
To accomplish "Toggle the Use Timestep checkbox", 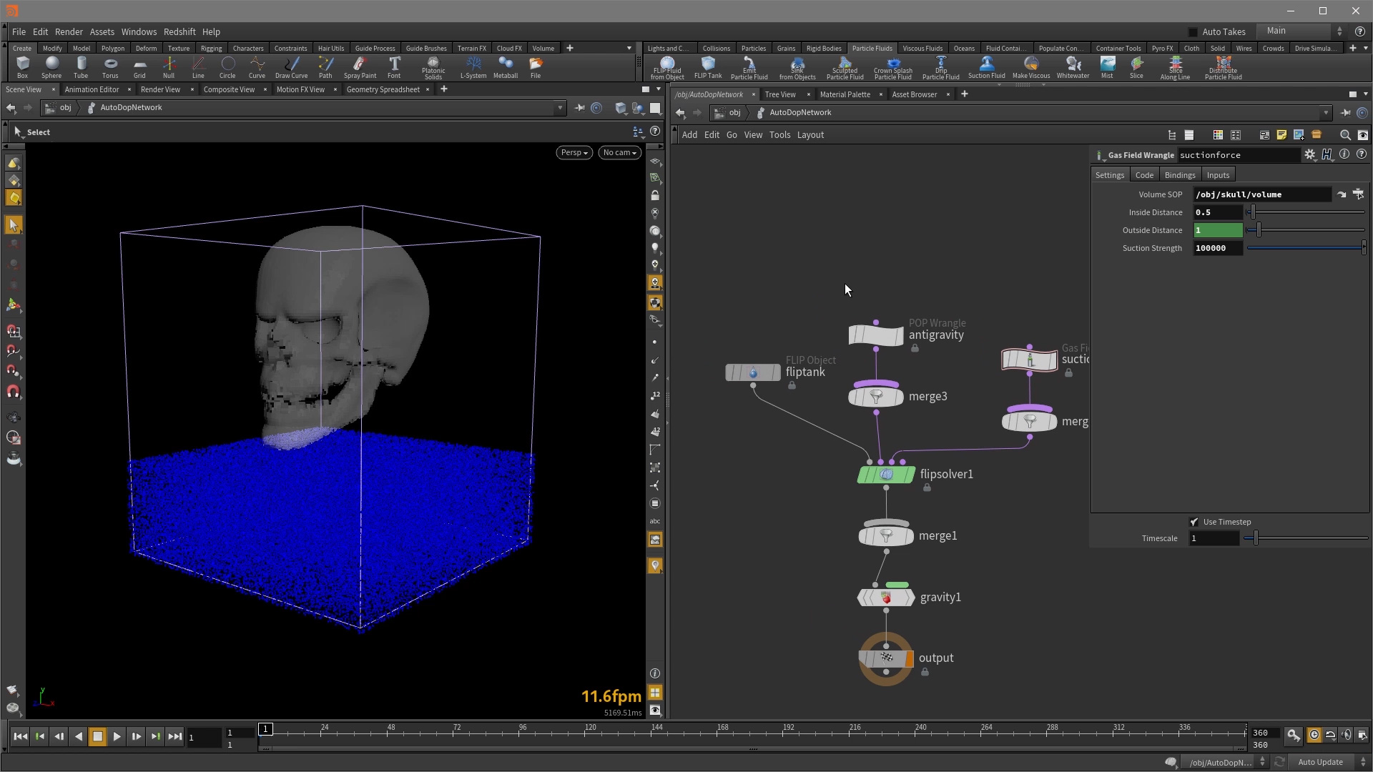I will tap(1194, 522).
